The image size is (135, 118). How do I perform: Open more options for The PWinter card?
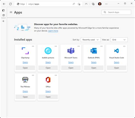[33, 75]
